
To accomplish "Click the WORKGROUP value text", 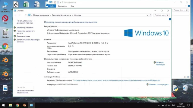I will 73,72.
